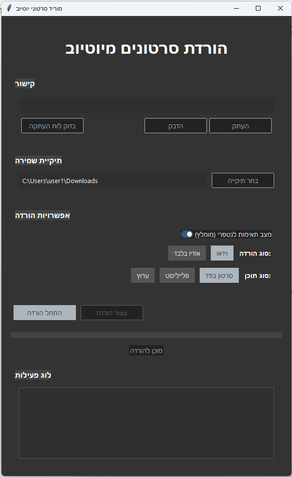Click the feather app icon in title bar
The image size is (292, 477).
click(9, 8)
